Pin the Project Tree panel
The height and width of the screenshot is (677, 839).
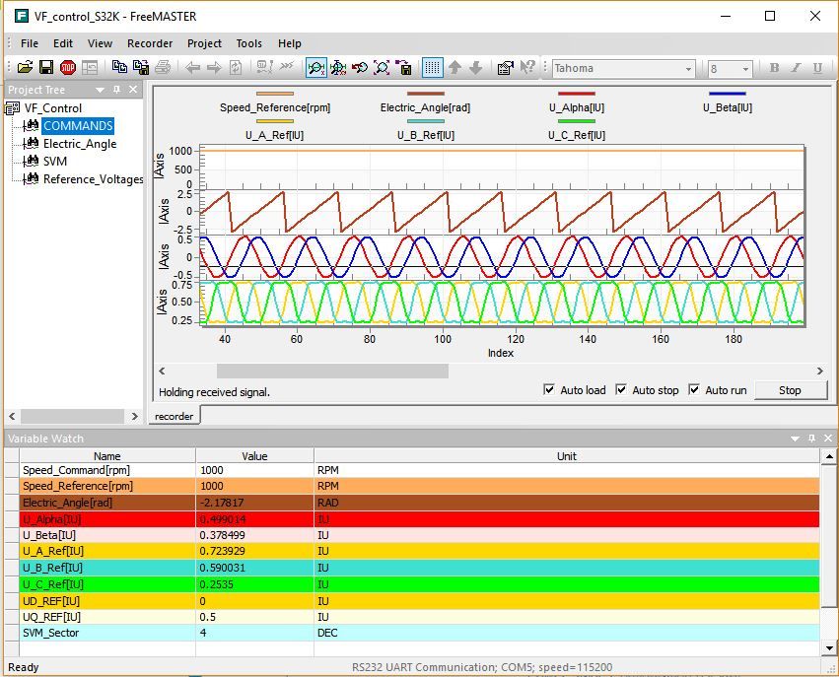(116, 90)
